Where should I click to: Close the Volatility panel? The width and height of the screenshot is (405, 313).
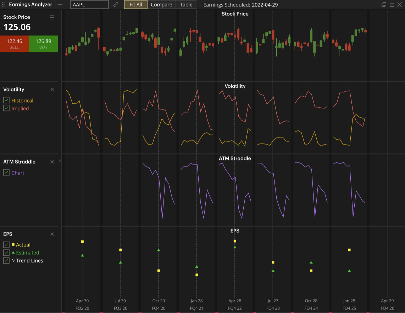click(52, 90)
